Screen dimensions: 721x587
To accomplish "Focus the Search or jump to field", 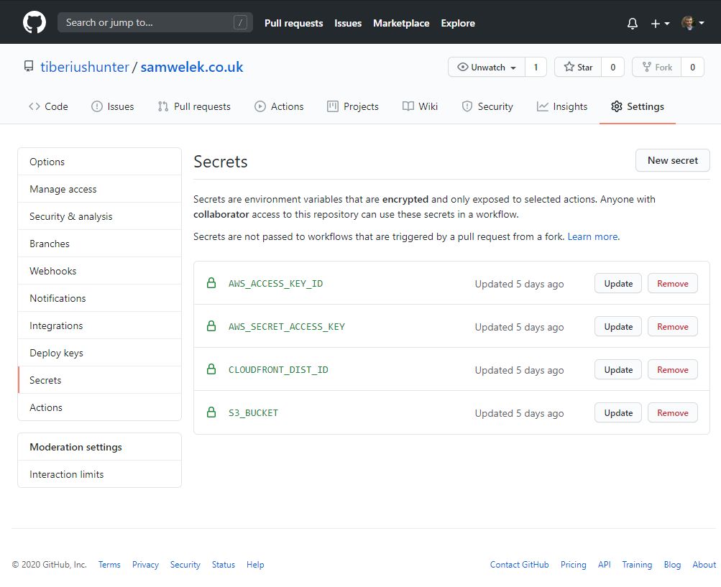I will coord(155,22).
